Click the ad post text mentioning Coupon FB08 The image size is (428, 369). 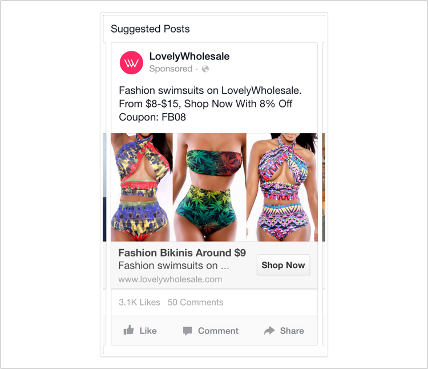tap(210, 104)
